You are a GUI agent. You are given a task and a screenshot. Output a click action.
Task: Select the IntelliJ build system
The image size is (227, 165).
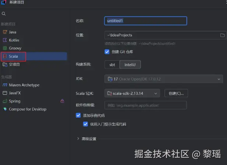tap(130, 65)
